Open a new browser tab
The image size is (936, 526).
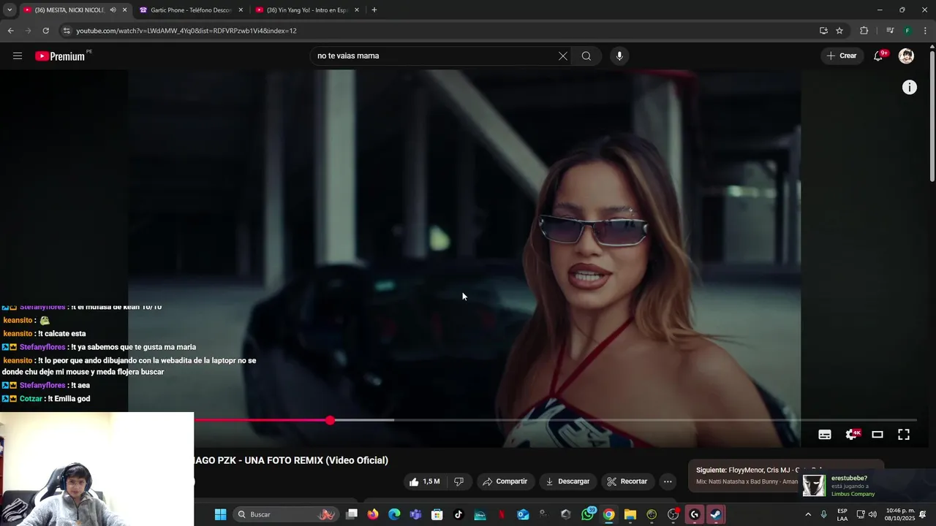coord(374,10)
